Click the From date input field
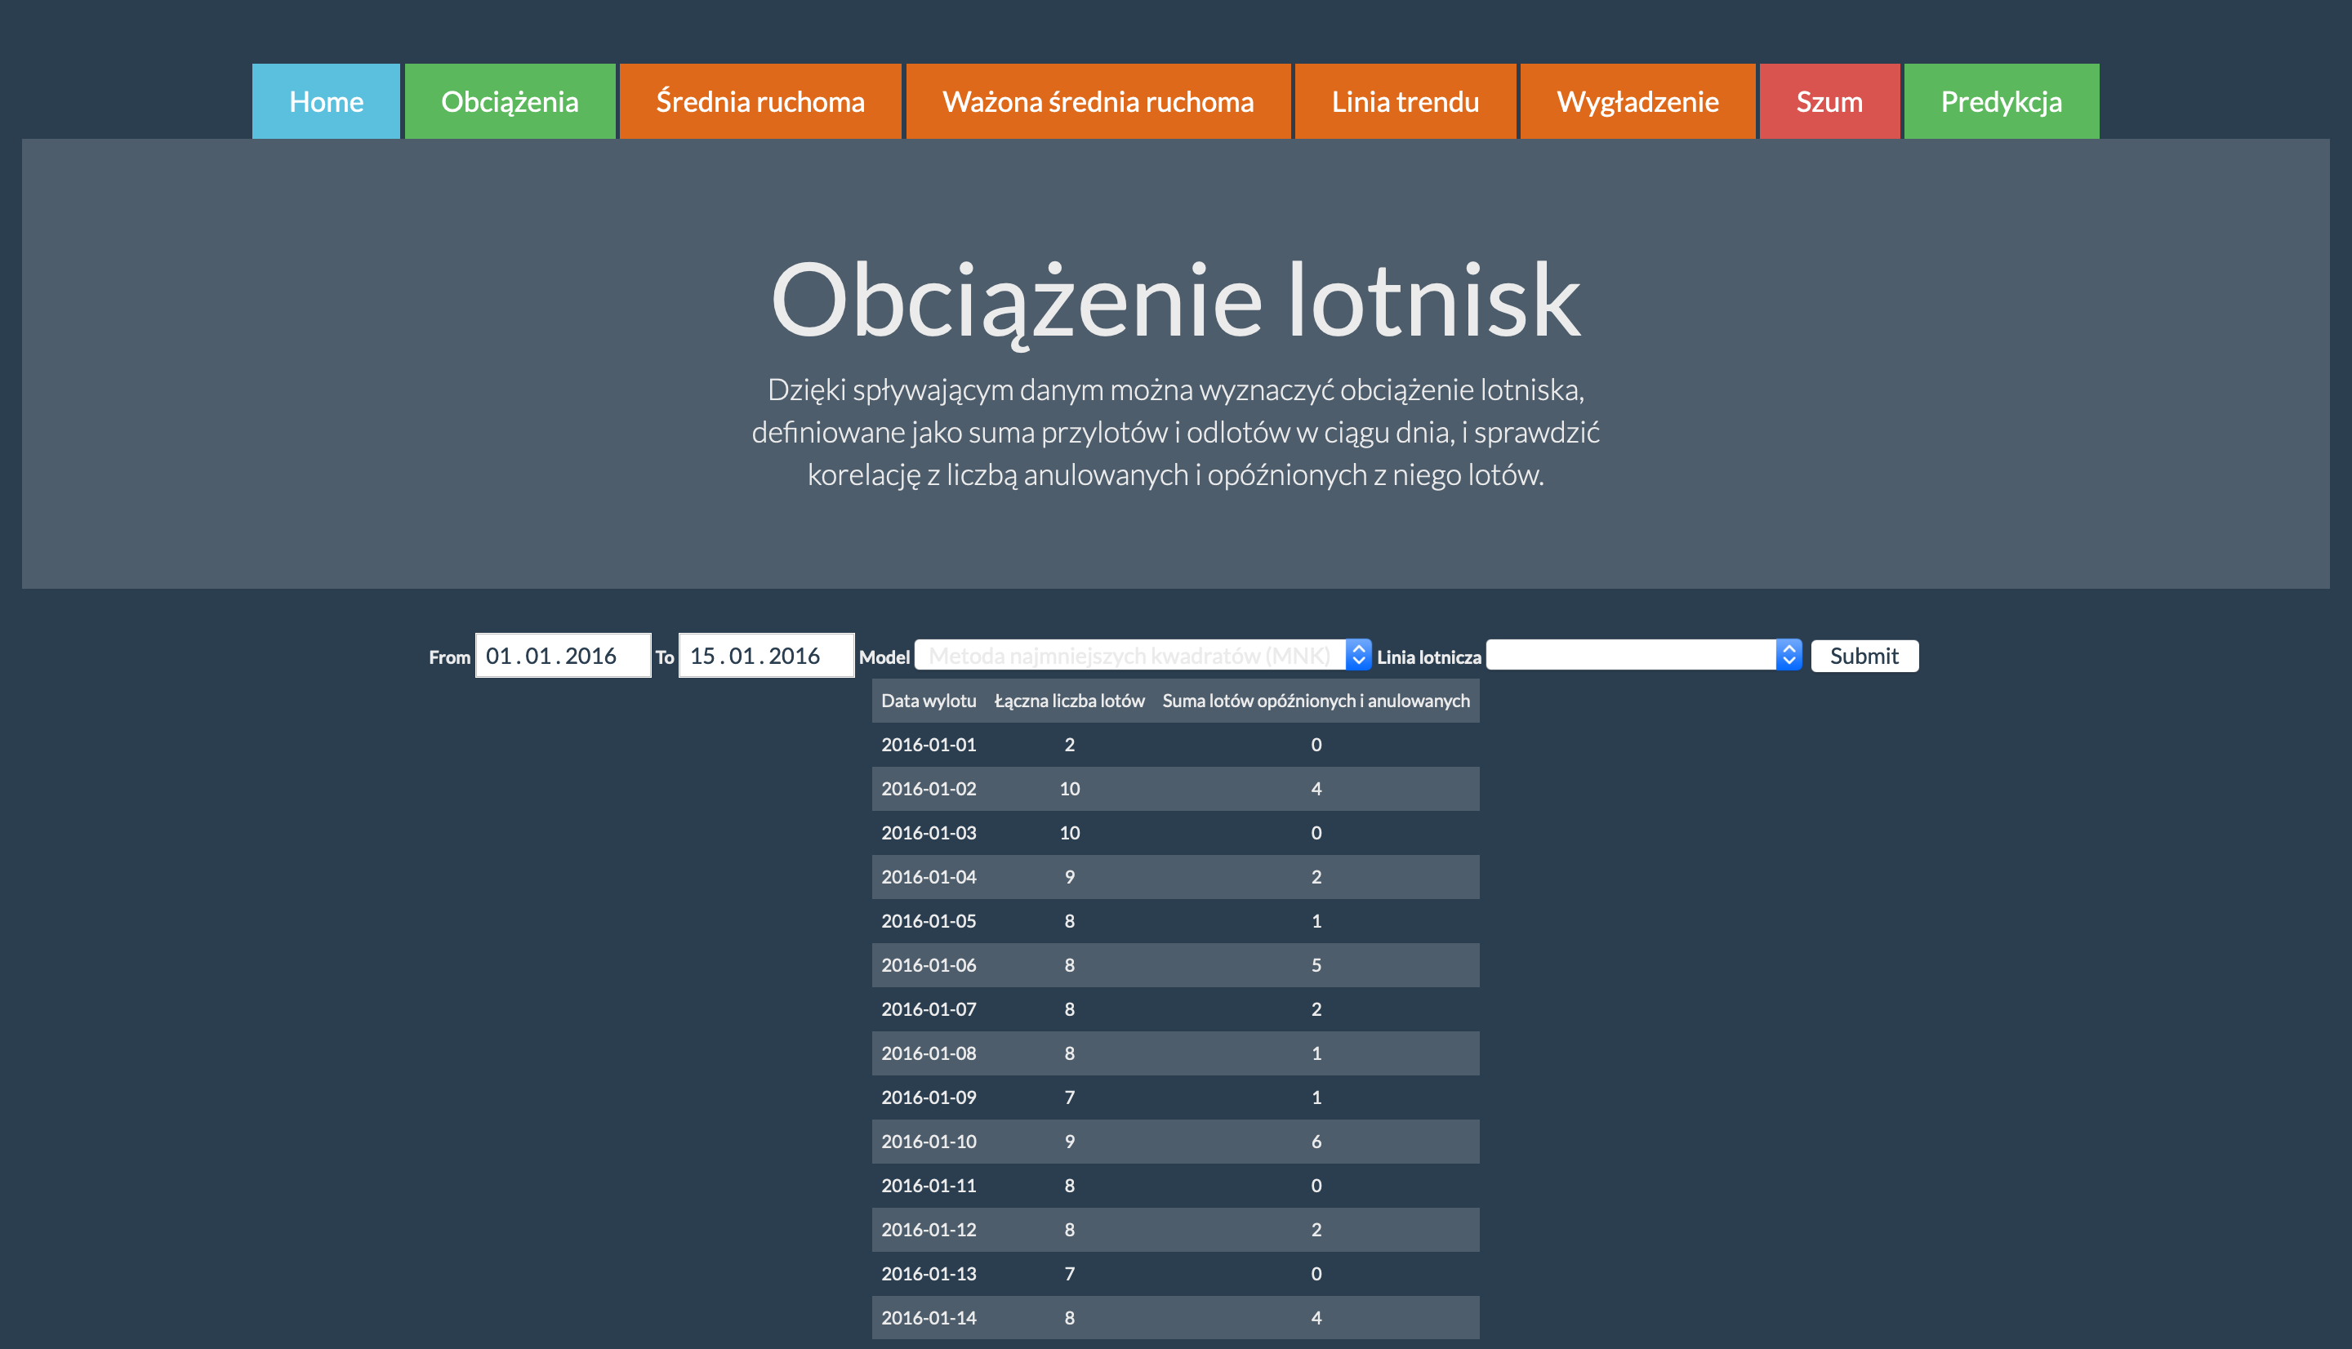The width and height of the screenshot is (2352, 1349). [x=563, y=656]
